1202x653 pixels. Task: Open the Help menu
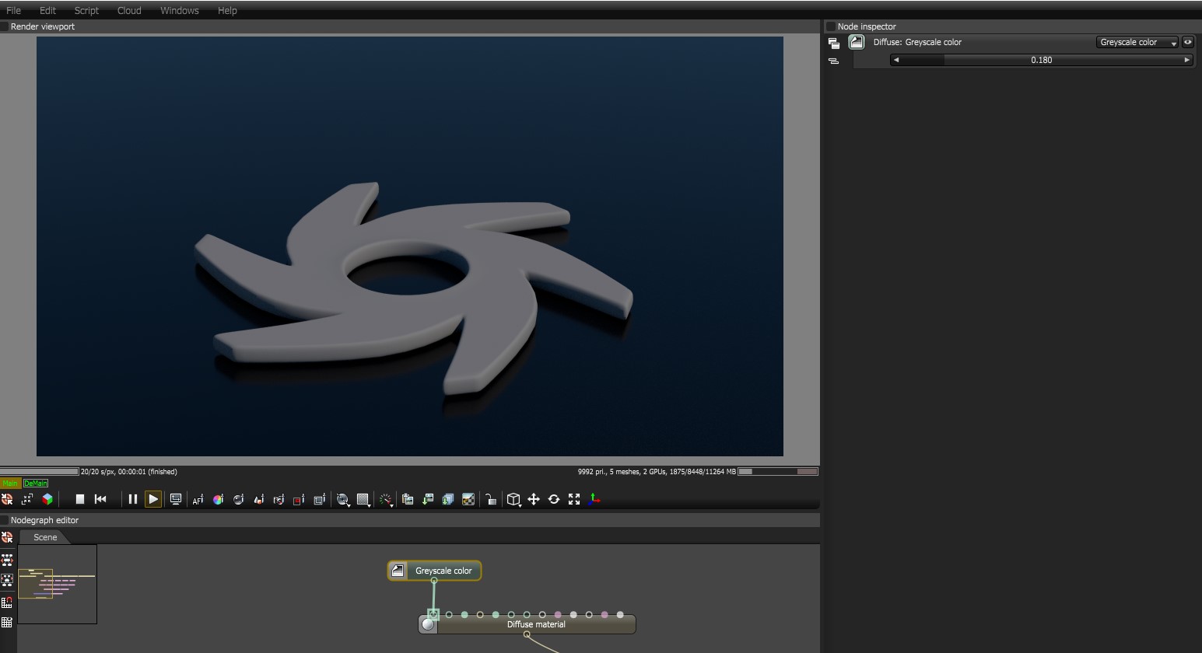pos(227,10)
